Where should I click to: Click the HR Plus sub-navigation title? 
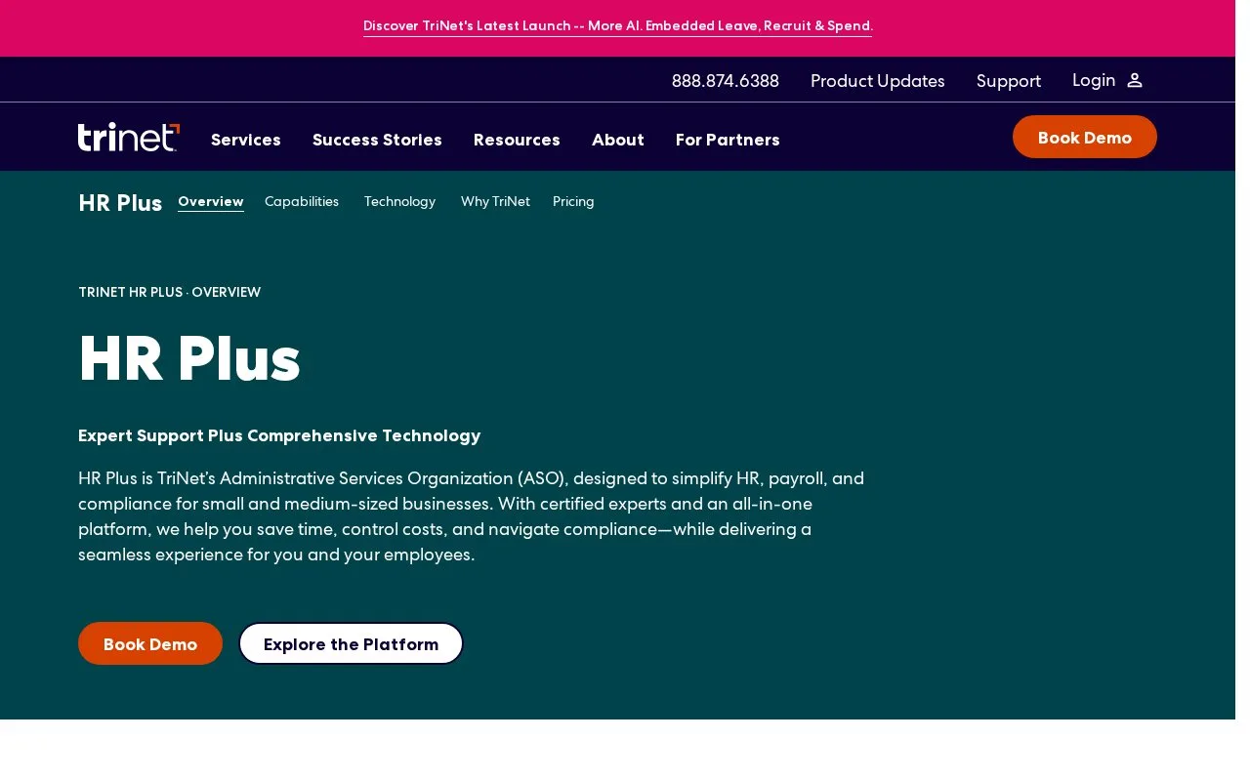(120, 203)
